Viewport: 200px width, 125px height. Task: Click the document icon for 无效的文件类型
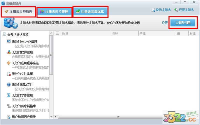9,74
